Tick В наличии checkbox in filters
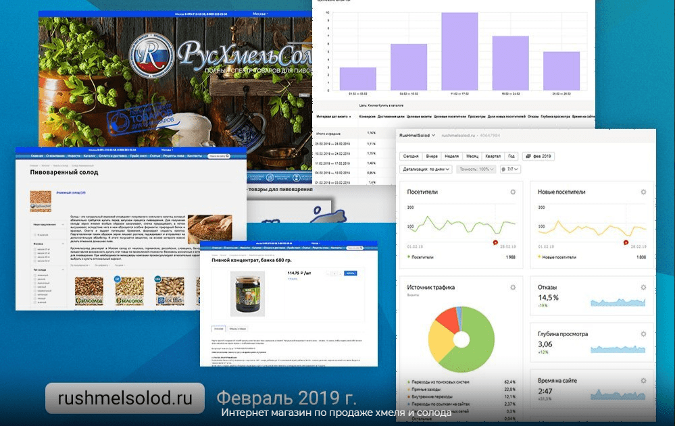The height and width of the screenshot is (426, 675). click(35, 235)
